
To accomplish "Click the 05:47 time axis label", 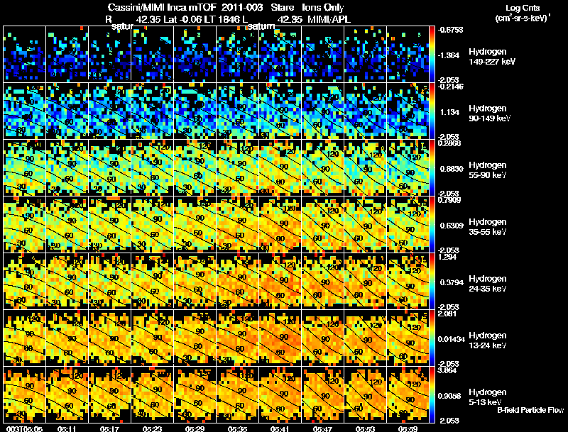I will (x=322, y=429).
